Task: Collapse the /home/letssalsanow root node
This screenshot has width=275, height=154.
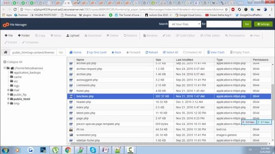Action: (x=5, y=68)
